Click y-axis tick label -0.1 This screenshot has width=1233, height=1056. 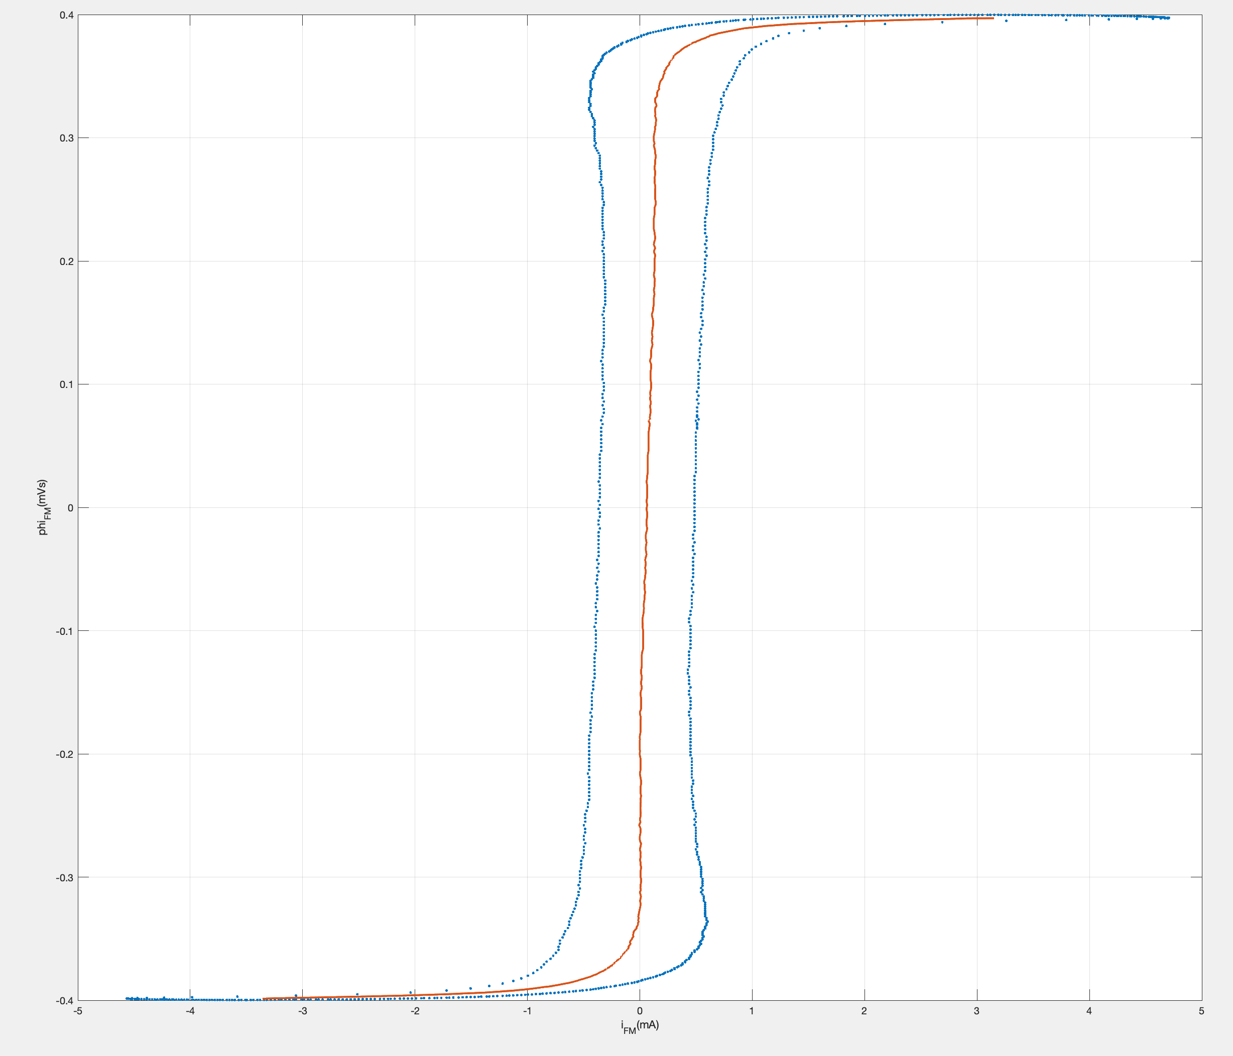[x=64, y=631]
